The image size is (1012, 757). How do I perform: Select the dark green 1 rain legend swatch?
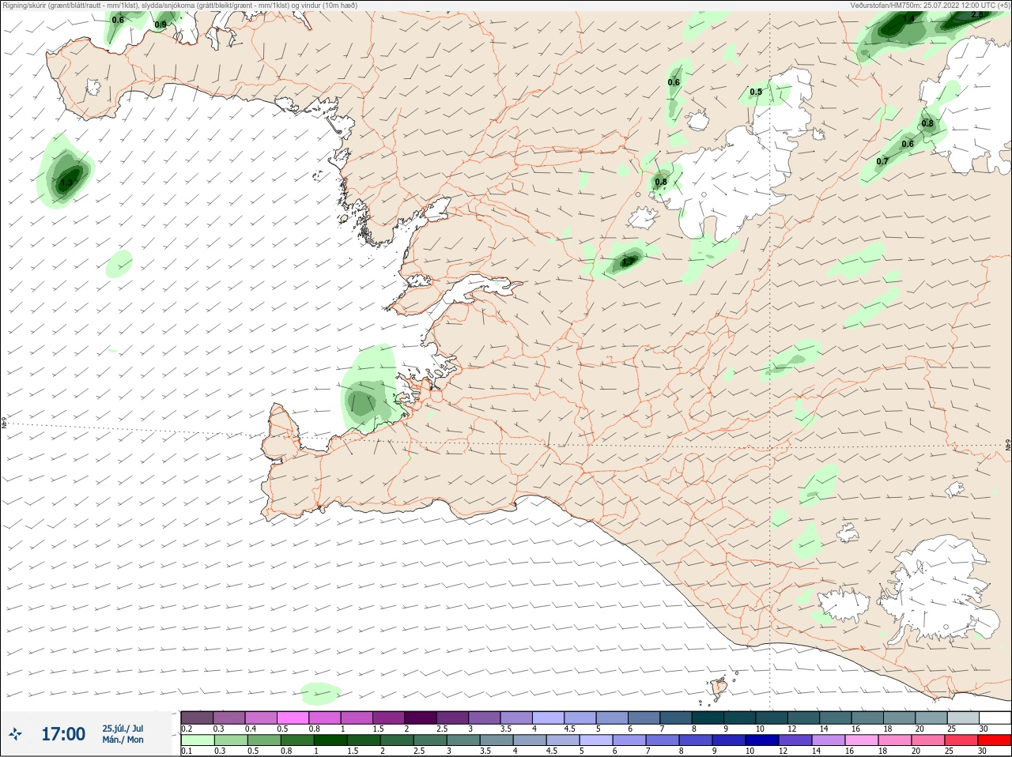click(x=330, y=740)
